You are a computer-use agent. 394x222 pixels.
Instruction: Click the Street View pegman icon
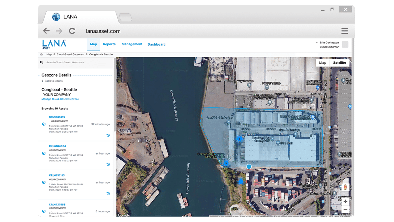tap(345, 187)
